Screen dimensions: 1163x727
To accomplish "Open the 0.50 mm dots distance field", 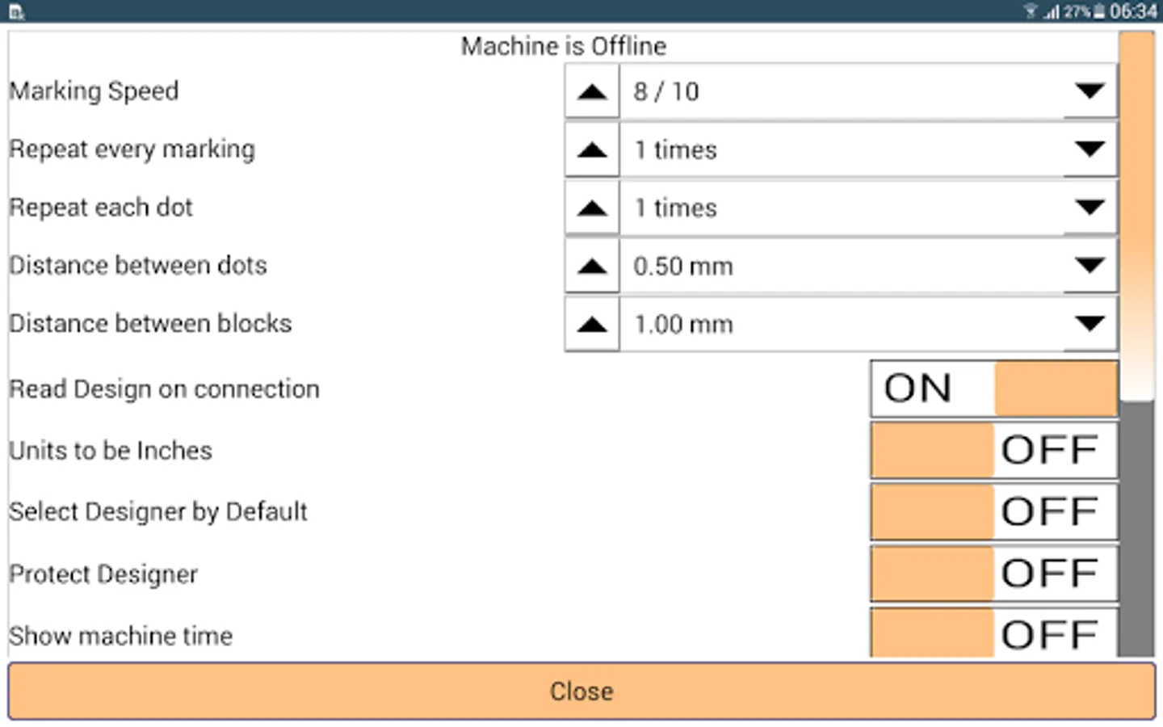I will pos(842,266).
